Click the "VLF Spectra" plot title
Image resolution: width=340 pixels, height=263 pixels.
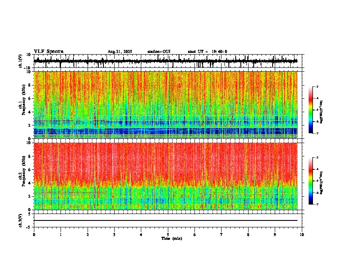tap(49, 51)
